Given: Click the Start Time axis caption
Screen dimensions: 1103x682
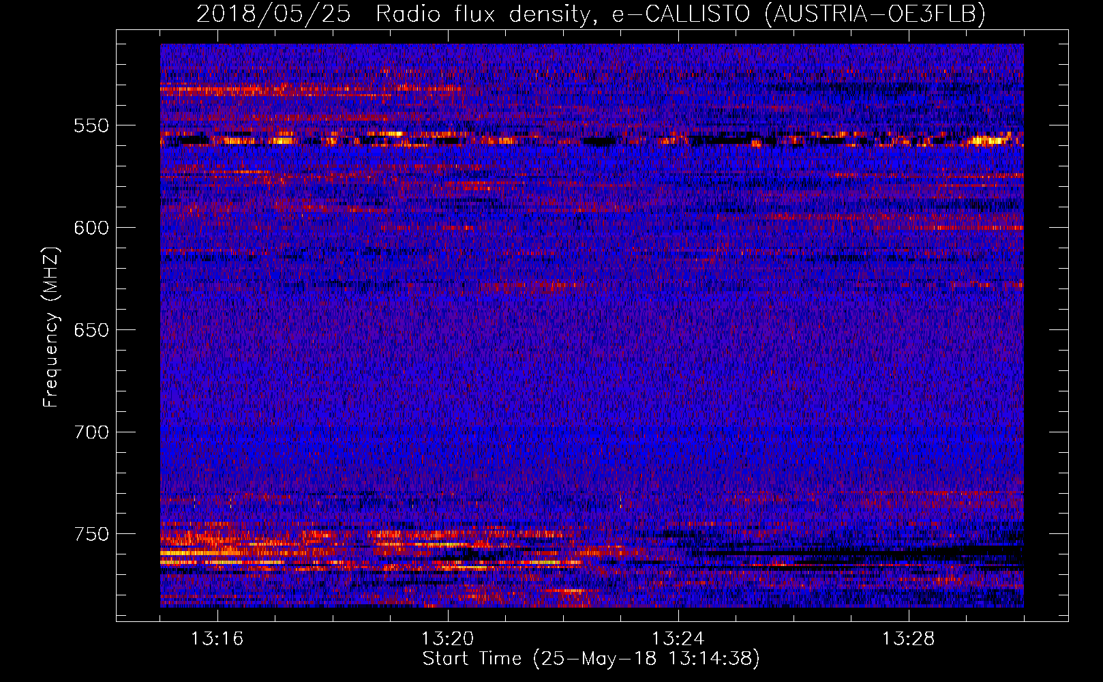Looking at the screenshot, I should click(x=591, y=659).
